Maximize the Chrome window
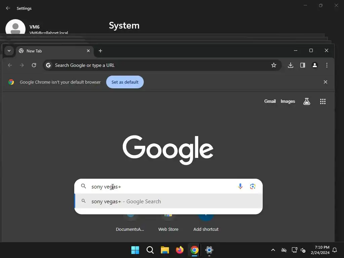The width and height of the screenshot is (344, 258). 311,51
